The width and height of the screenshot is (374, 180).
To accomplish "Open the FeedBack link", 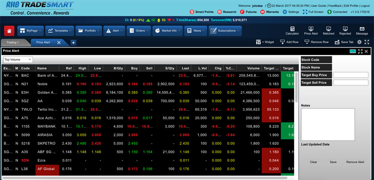I will (x=335, y=6).
